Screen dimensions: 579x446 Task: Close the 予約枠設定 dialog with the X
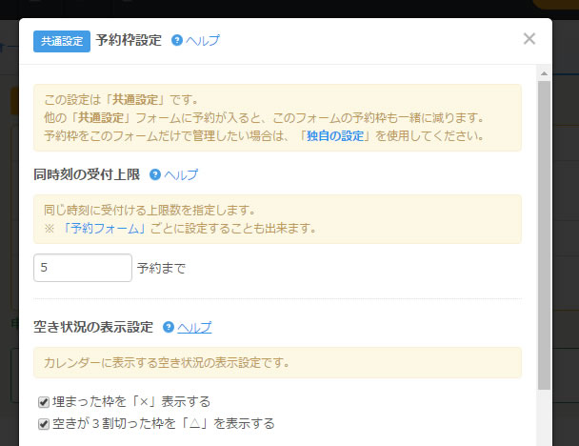point(529,39)
